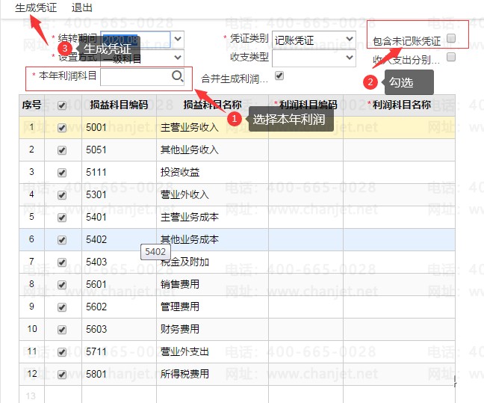Uncheck the row 5403 税金及附加 checkbox
Image resolution: width=484 pixels, height=403 pixels.
62,262
